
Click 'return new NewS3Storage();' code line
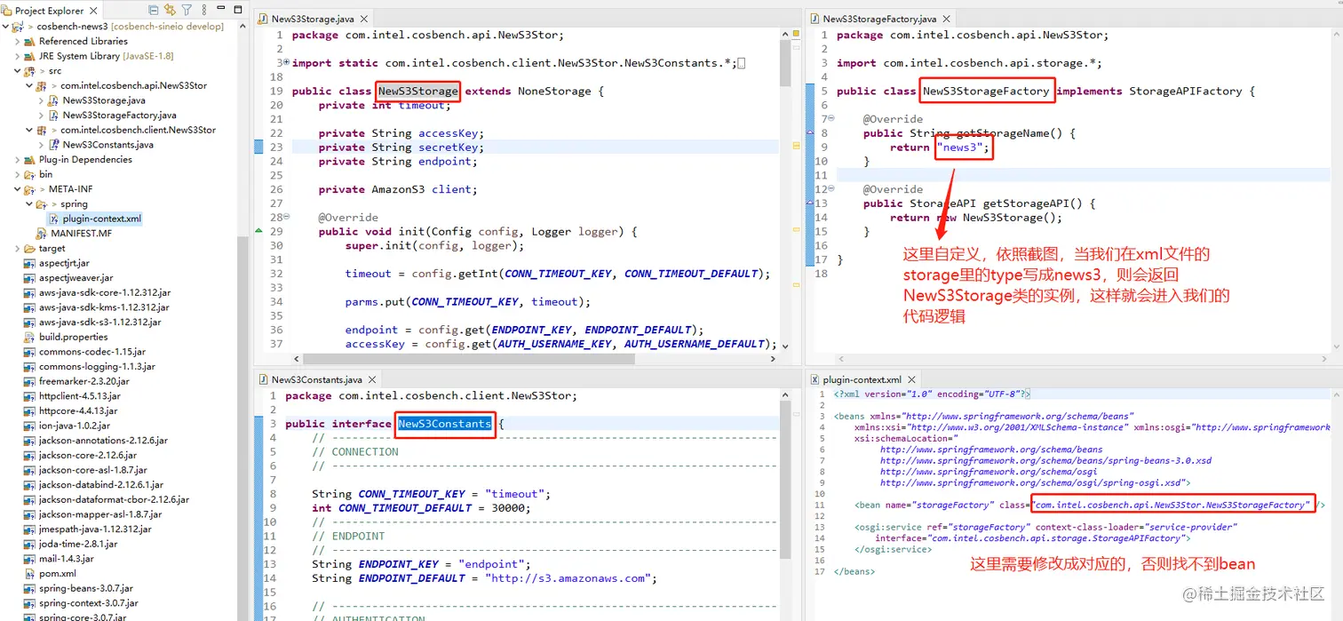(x=976, y=218)
